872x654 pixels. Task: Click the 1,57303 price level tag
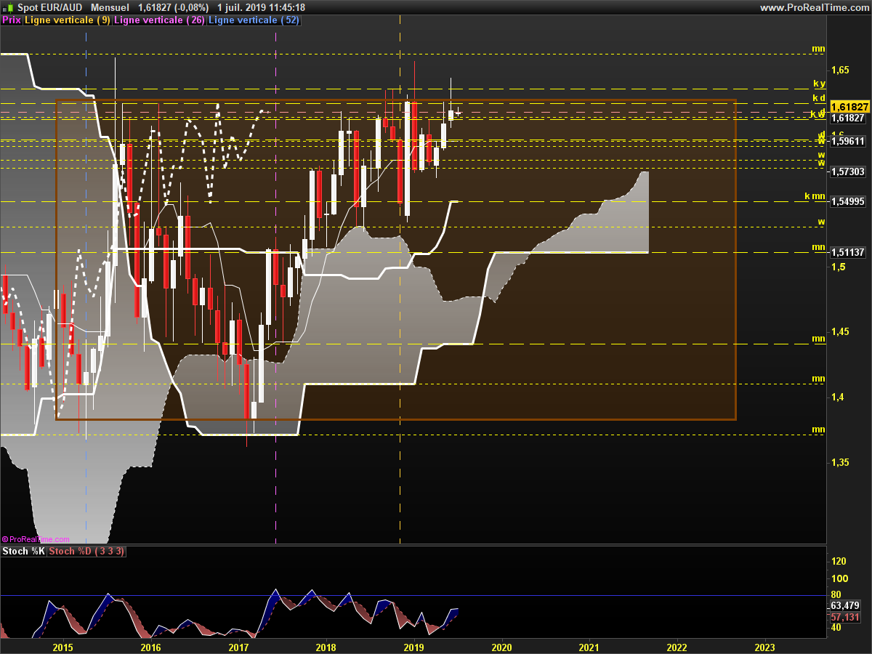pos(847,171)
